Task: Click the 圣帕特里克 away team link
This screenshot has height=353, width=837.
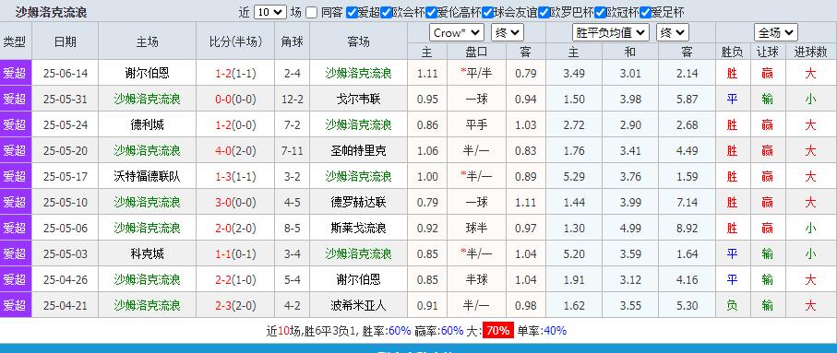Action: (x=358, y=150)
